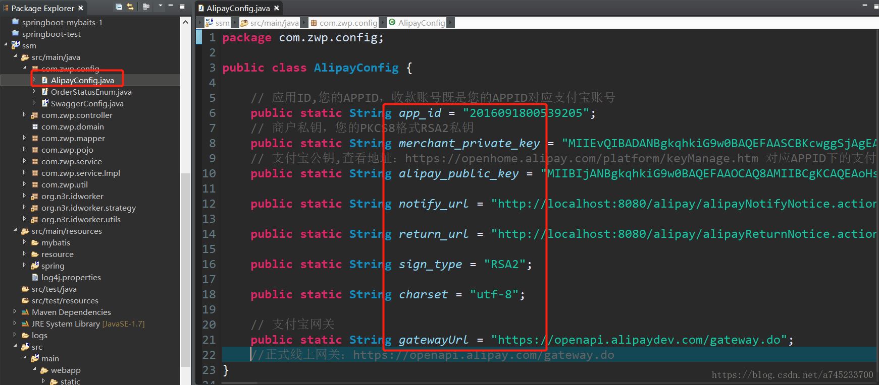The width and height of the screenshot is (879, 385).
Task: Click the focus on active task icon
Action: click(x=146, y=7)
